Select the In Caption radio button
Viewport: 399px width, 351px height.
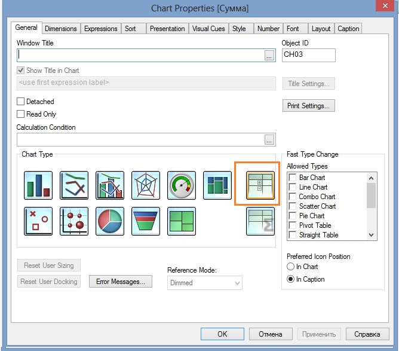click(290, 279)
